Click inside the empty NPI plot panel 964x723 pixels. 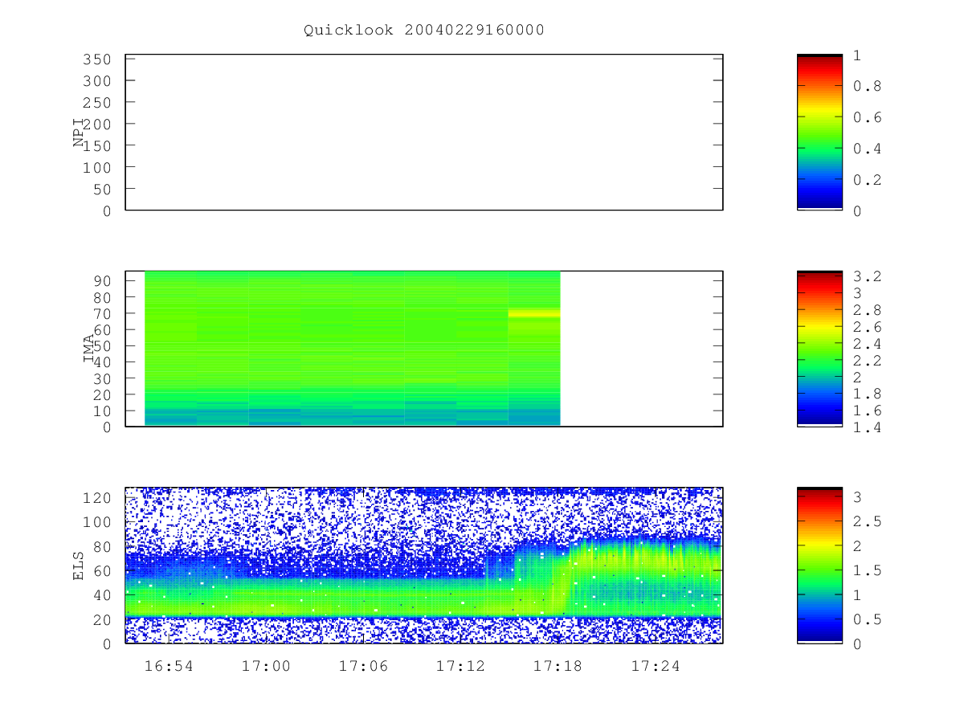pyautogui.click(x=424, y=133)
